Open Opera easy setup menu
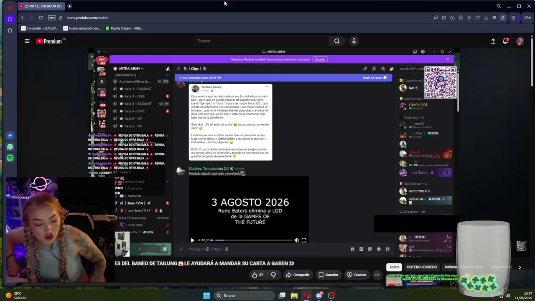This screenshot has height=301, width=535. [x=494, y=18]
